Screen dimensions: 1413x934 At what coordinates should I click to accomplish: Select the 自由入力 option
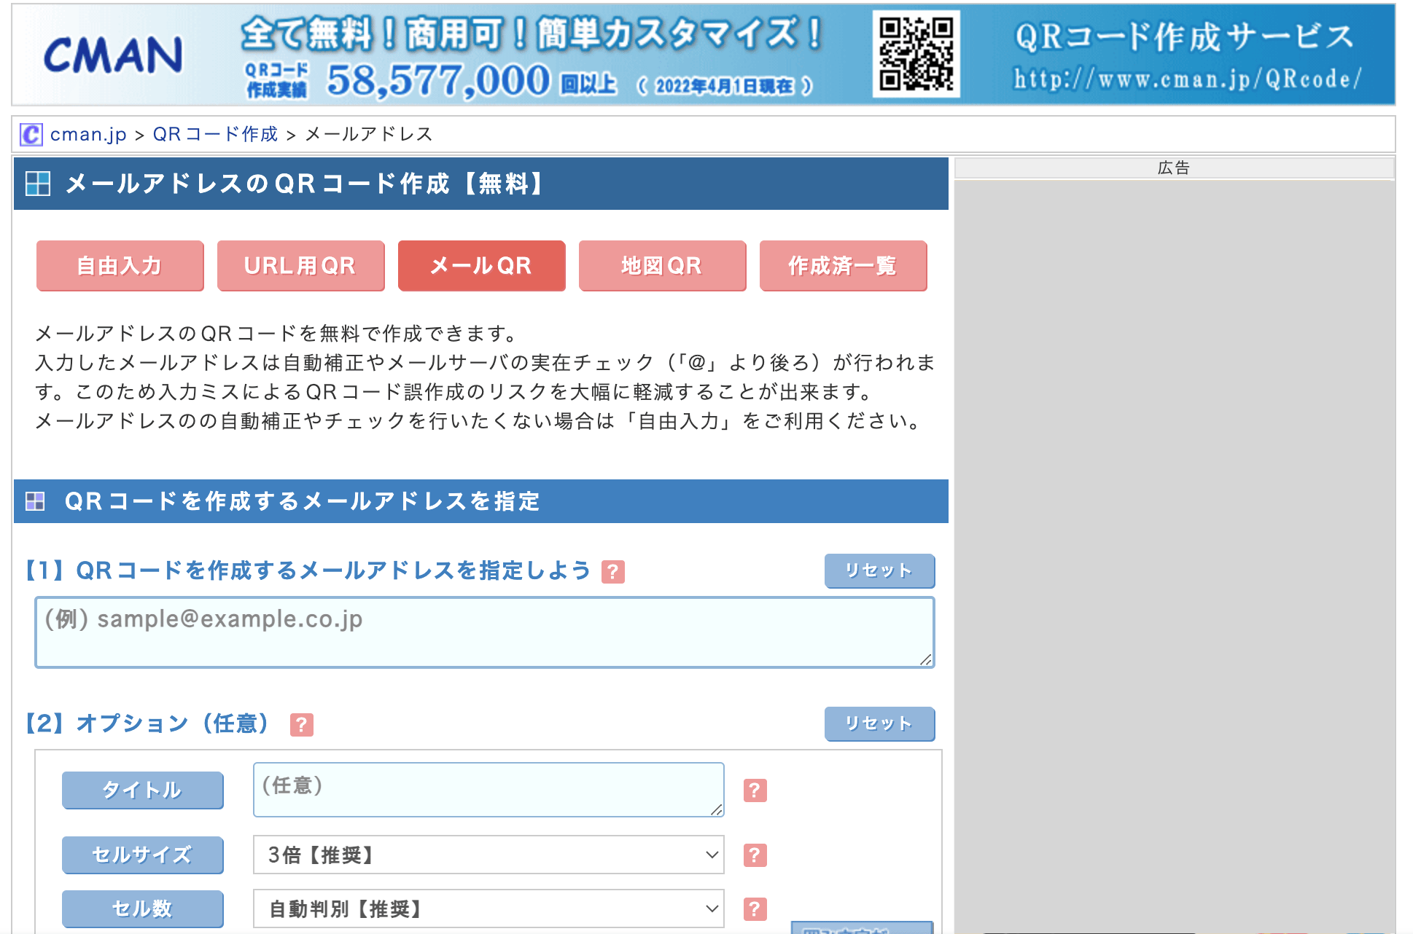click(119, 266)
